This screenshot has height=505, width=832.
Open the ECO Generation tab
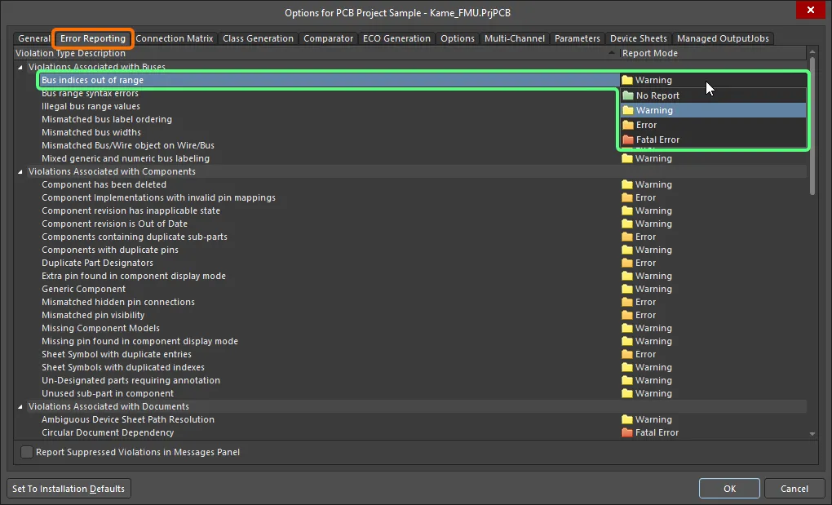396,38
